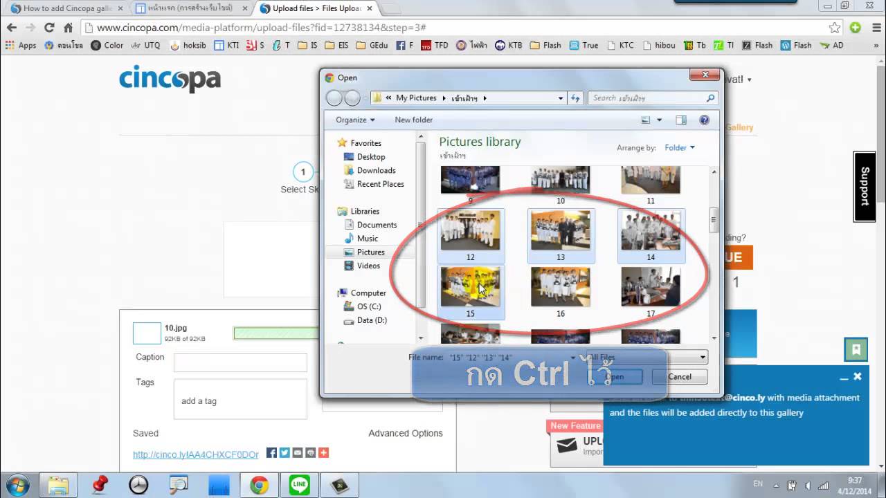886x498 pixels.
Task: Open the dialog's blue Help icon
Action: [705, 120]
